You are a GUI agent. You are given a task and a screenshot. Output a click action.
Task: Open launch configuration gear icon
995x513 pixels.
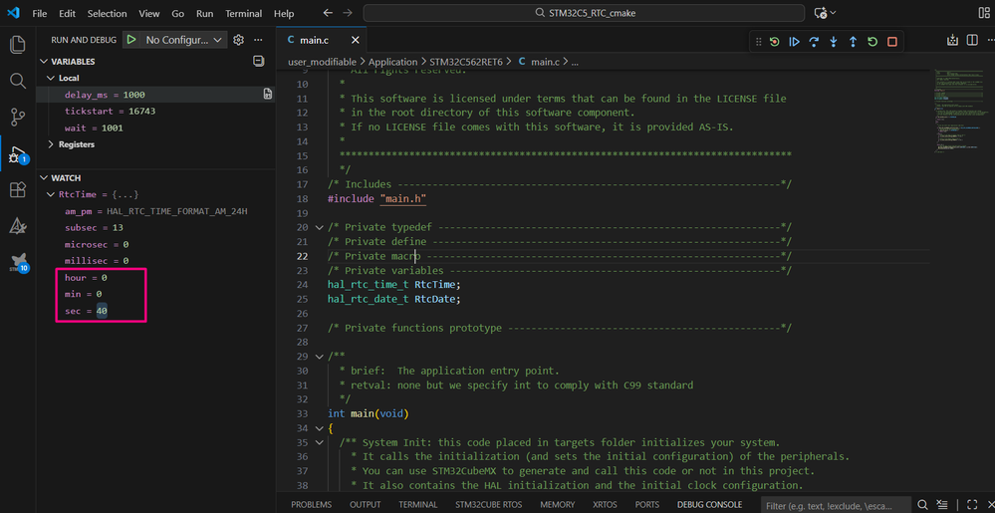tap(238, 40)
